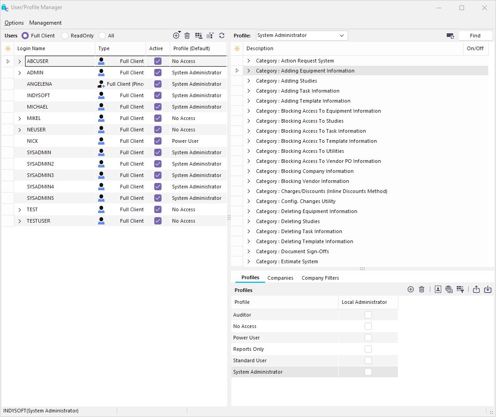The image size is (496, 417).
Task: Enable Local Administrator for Power User
Action: pyautogui.click(x=368, y=338)
